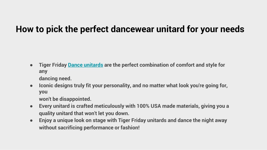Open the Dance unitards hyperlink
Screen dimensions: 267x150
click(86, 65)
